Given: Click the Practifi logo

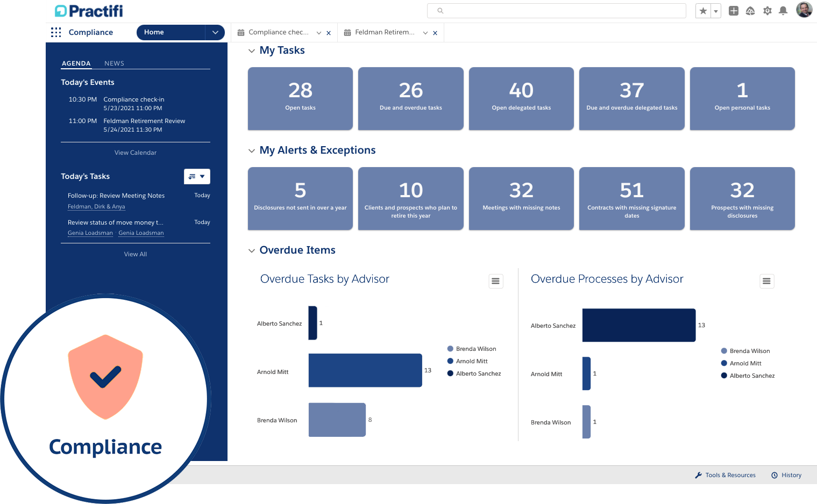Looking at the screenshot, I should [x=88, y=10].
